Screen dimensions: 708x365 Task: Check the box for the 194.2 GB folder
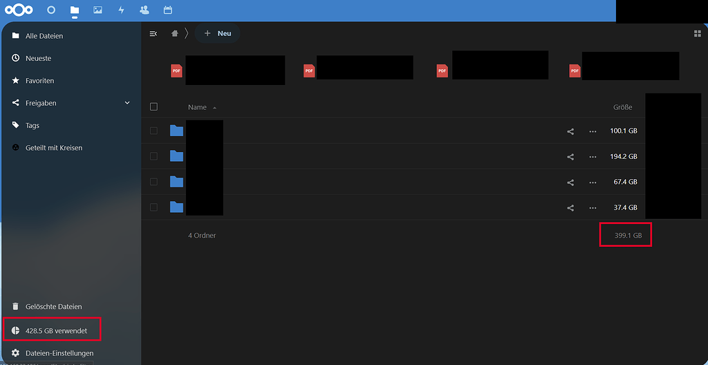coord(153,156)
